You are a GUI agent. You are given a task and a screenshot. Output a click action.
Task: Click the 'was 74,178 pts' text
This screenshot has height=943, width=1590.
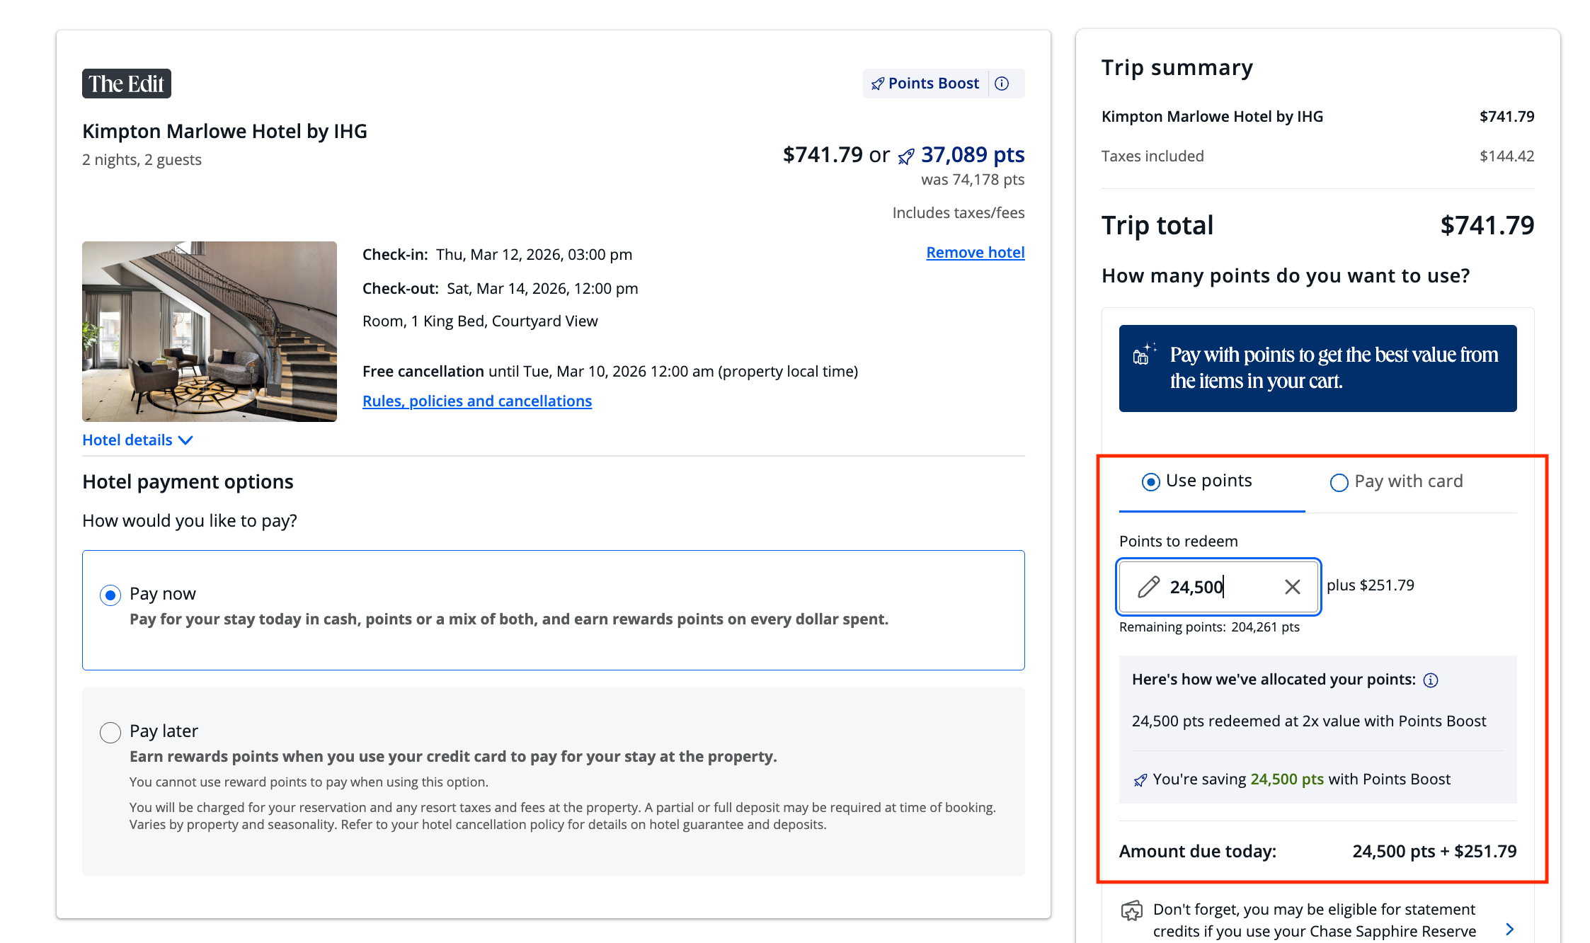973,180
